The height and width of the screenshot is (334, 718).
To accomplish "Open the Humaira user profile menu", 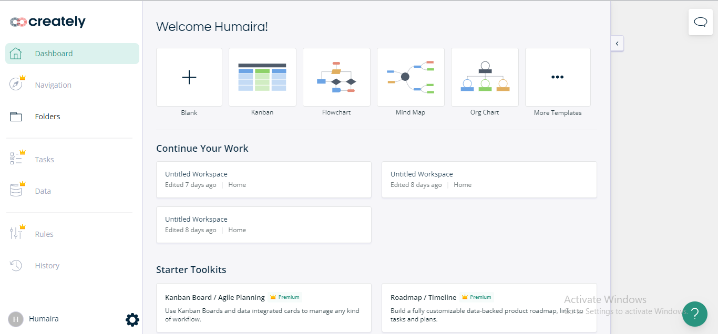I will [x=33, y=319].
